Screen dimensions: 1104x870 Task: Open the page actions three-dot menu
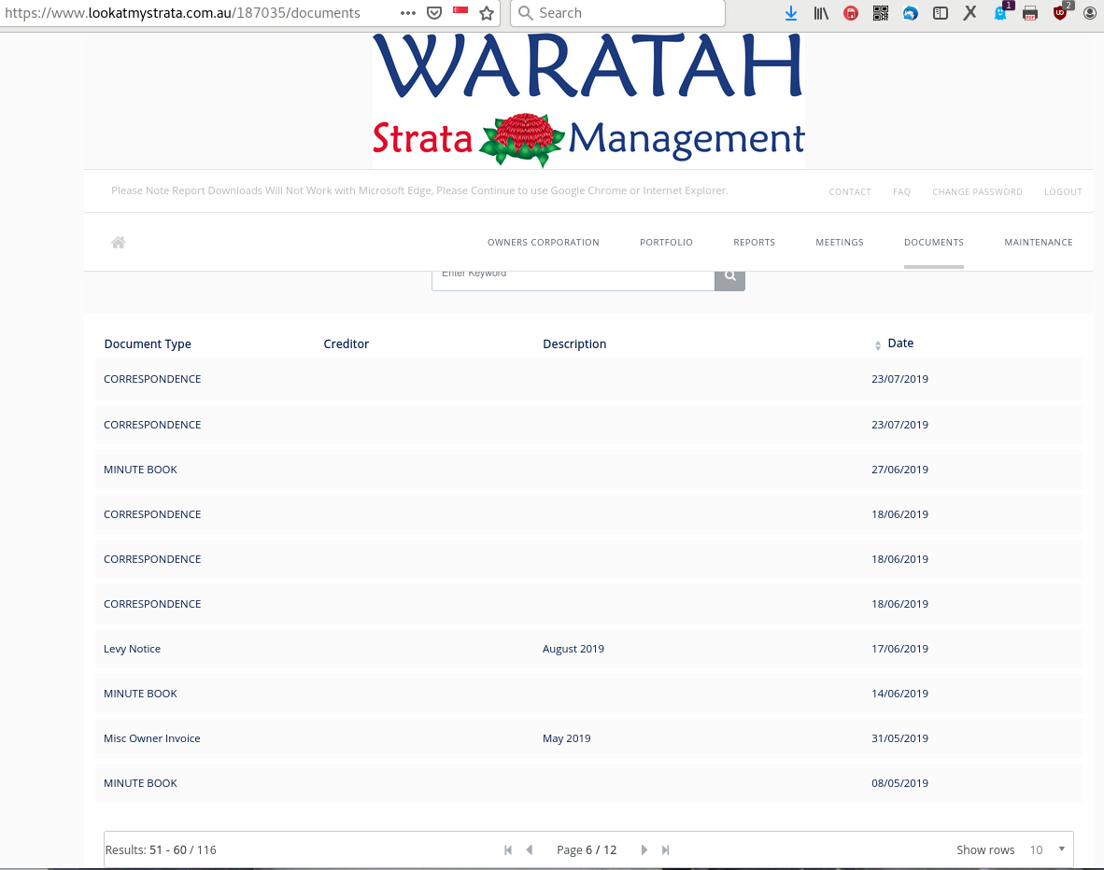[408, 13]
